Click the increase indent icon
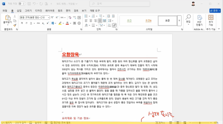This screenshot has width=223, height=124. (113, 16)
